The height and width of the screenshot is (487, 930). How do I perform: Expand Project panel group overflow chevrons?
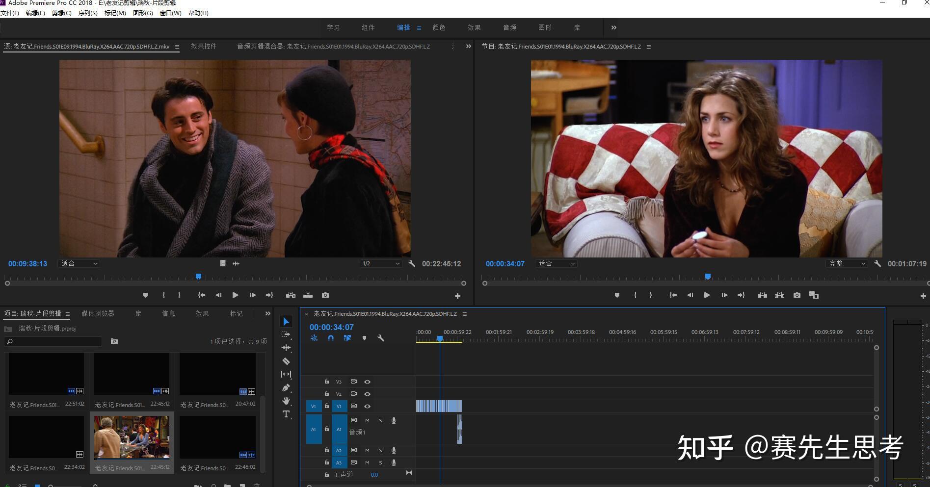(x=267, y=313)
